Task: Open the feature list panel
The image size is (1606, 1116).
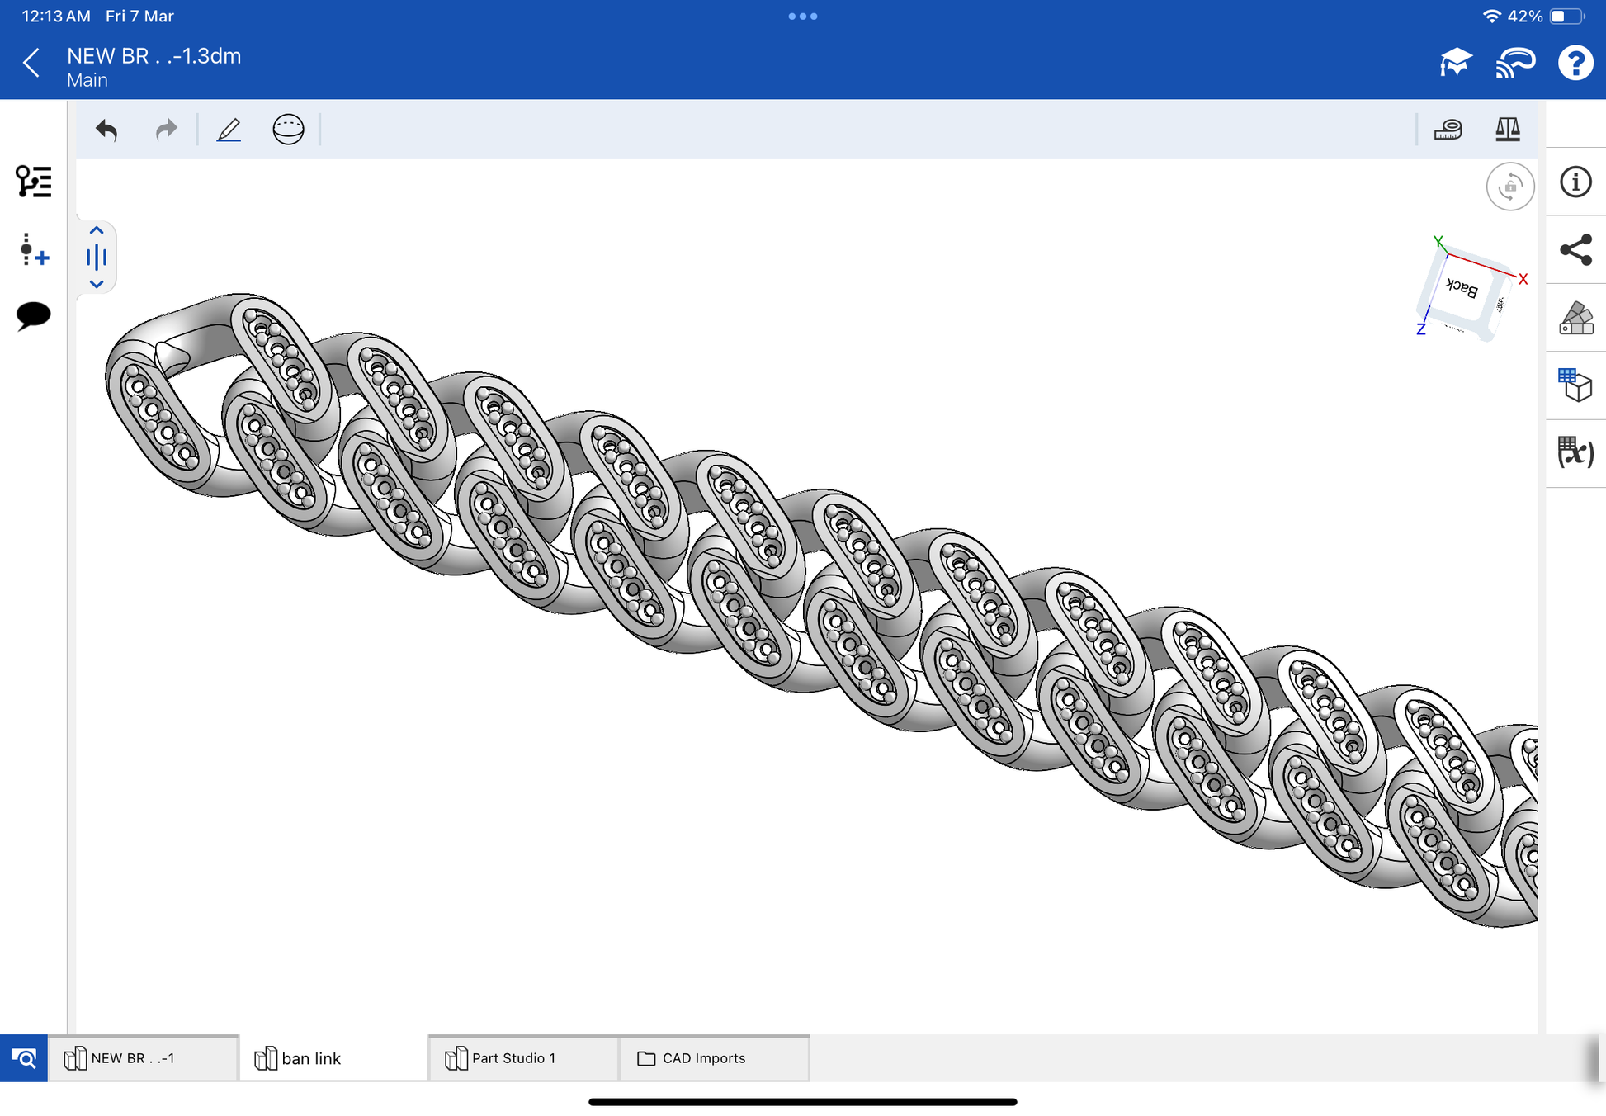Action: click(33, 182)
